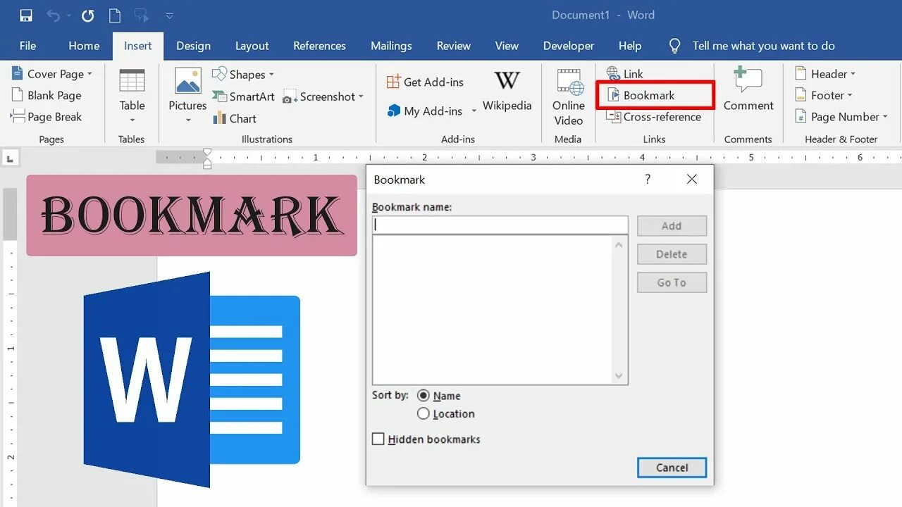
Task: Open the Mailings tab
Action: point(391,46)
